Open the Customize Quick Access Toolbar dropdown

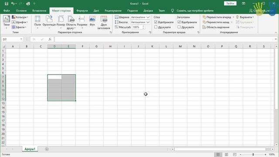34,3
